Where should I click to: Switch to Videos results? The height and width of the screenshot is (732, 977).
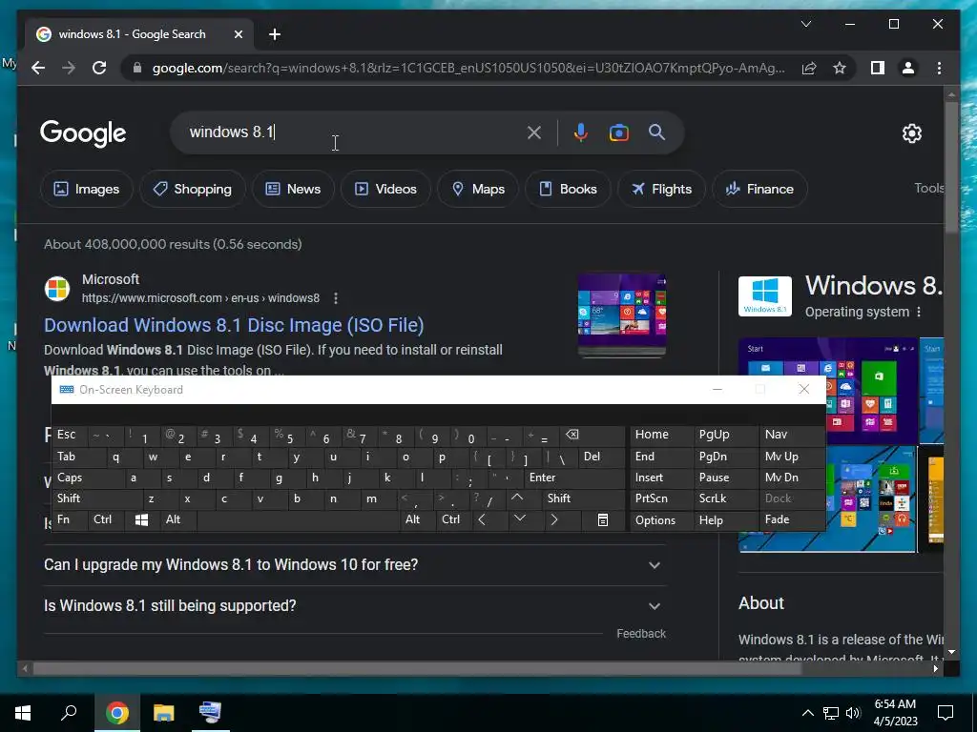click(385, 189)
